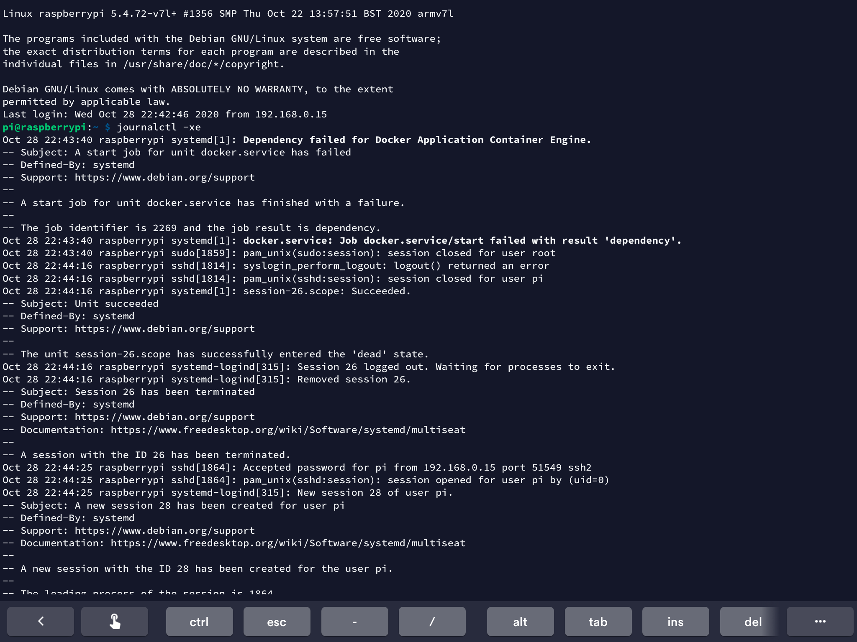The height and width of the screenshot is (642, 857).
Task: Click the journalctl -xe command text
Action: [159, 127]
